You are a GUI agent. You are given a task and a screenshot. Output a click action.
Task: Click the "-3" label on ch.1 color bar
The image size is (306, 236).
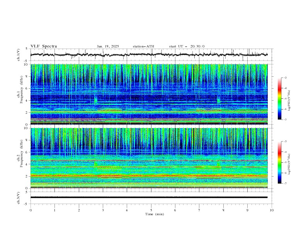tap(285, 78)
